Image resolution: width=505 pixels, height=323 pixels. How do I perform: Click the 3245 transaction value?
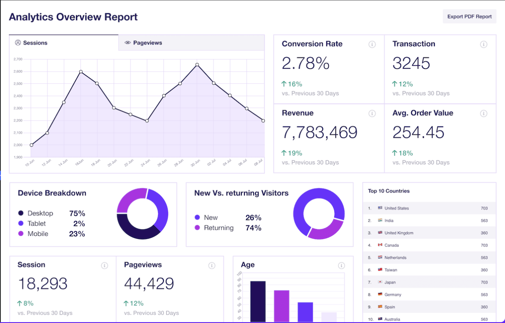coord(411,63)
